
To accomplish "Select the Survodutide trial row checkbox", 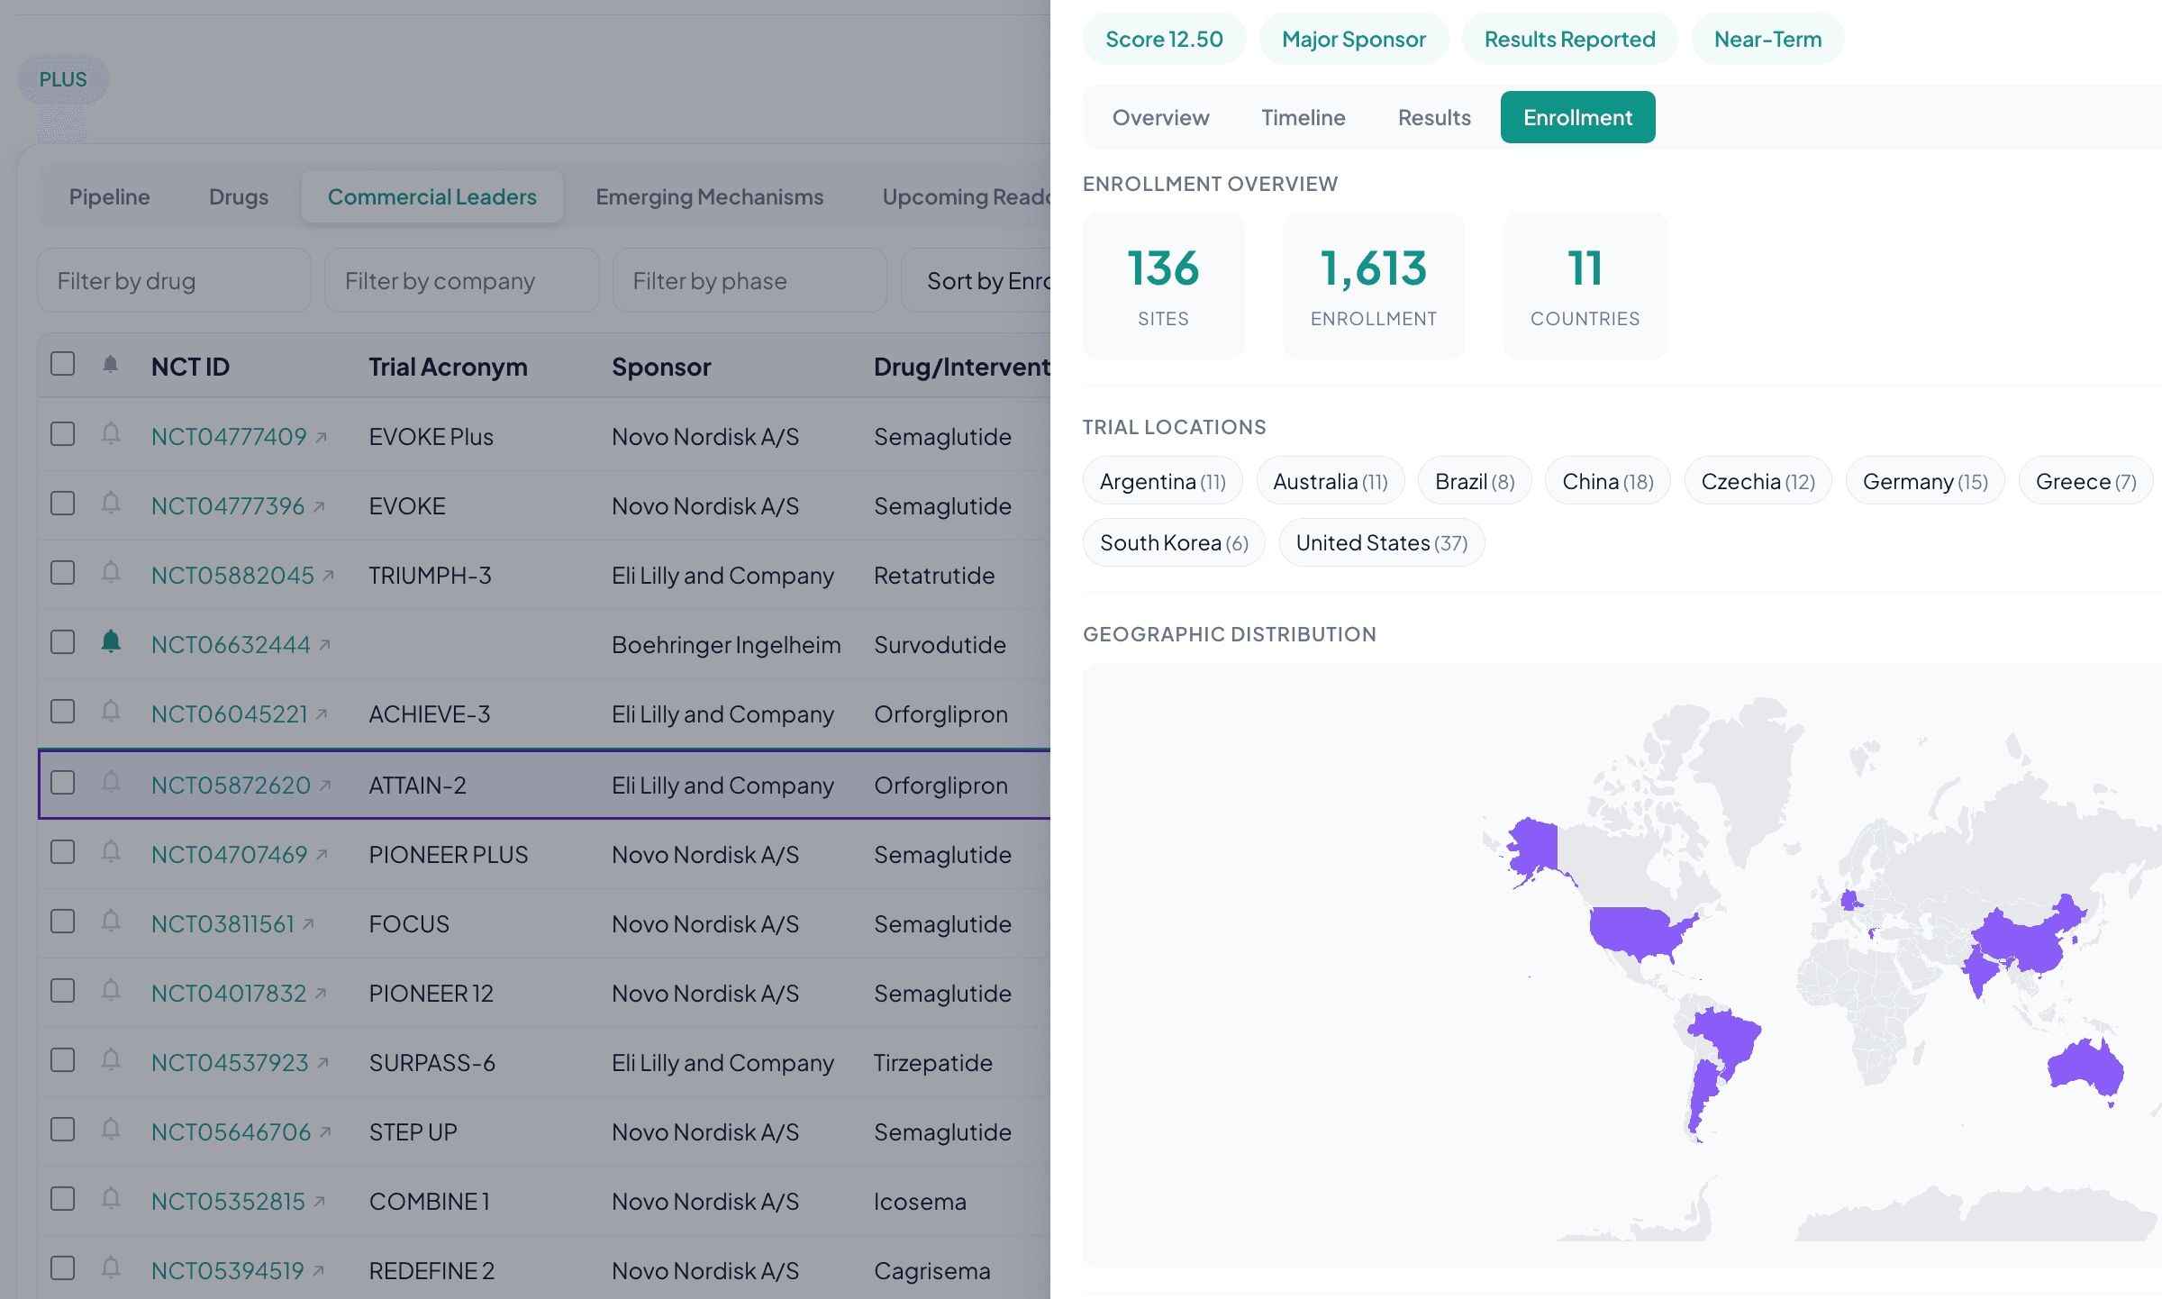I will pyautogui.click(x=63, y=642).
